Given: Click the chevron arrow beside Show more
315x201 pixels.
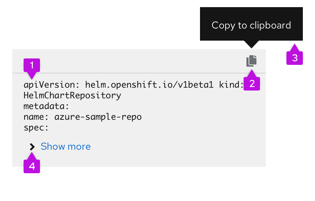Looking at the screenshot, I should tap(32, 146).
